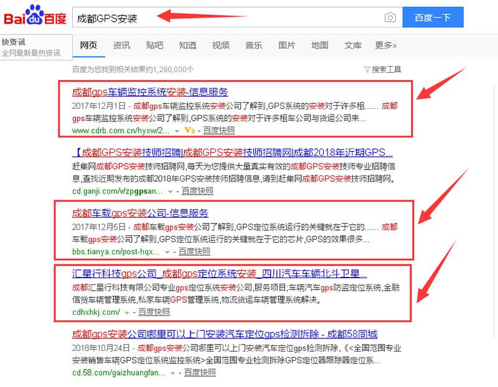Click the cdhxhkj.com/ green URL
The image size is (498, 387).
point(96,312)
